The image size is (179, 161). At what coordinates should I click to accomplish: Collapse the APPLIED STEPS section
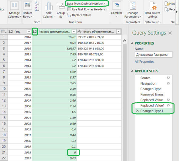tap(132, 71)
